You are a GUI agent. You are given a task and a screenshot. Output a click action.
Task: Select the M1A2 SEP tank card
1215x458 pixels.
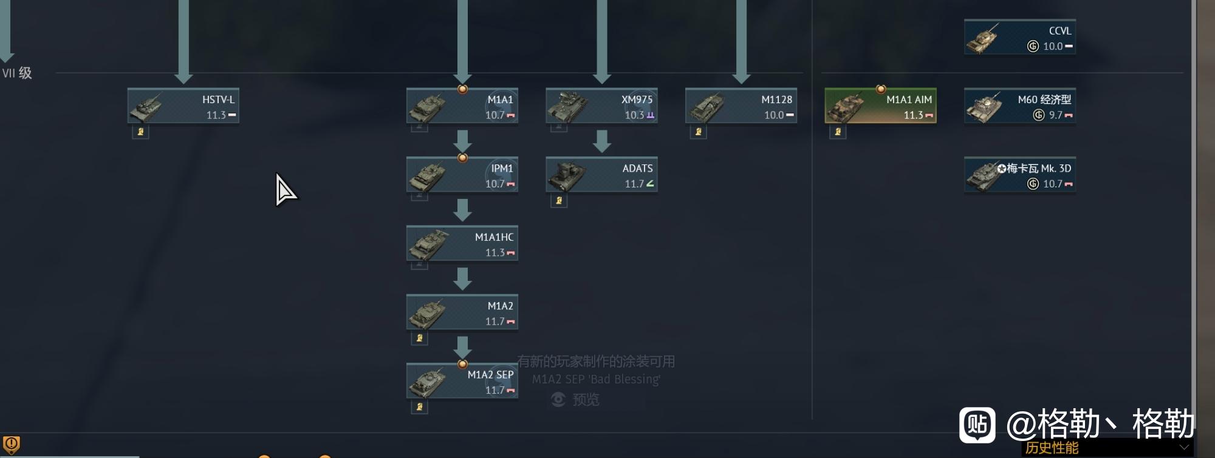click(462, 381)
